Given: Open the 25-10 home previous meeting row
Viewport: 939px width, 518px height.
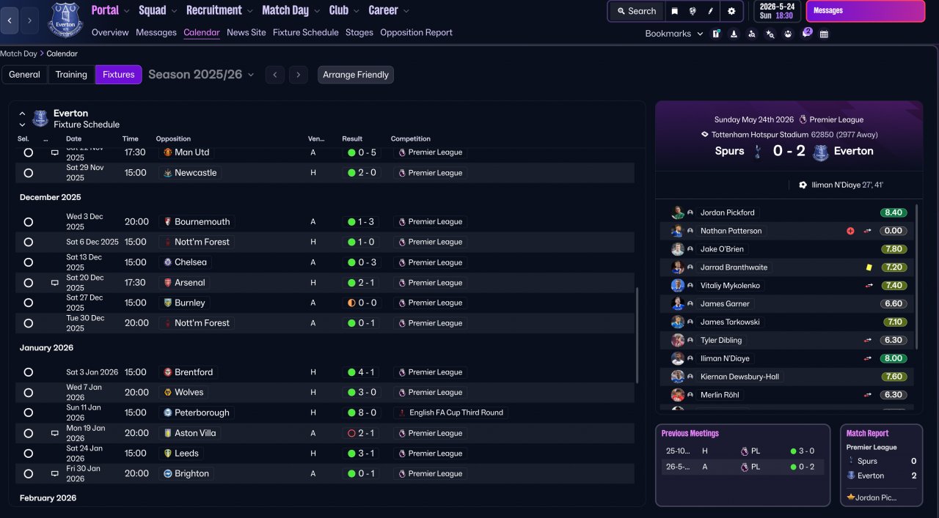Looking at the screenshot, I should tap(742, 451).
